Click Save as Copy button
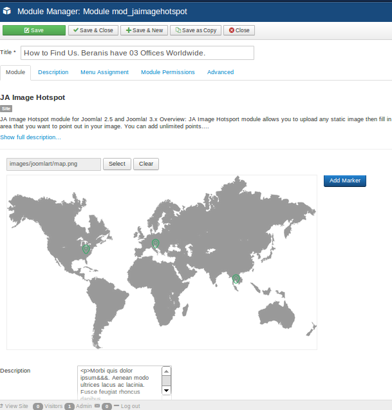Viewport: 392px width, 410px height. [x=196, y=30]
